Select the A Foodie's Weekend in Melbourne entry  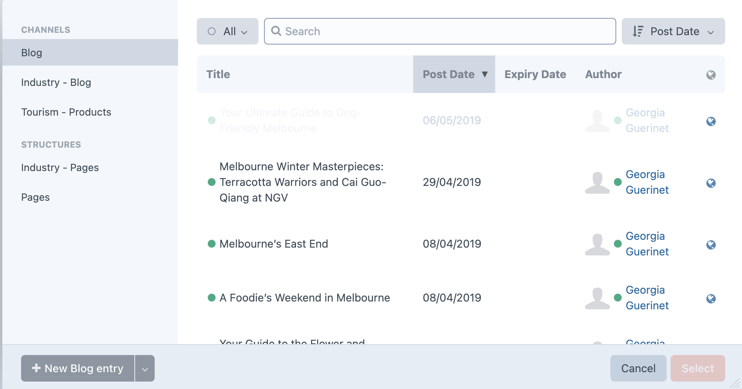click(305, 298)
